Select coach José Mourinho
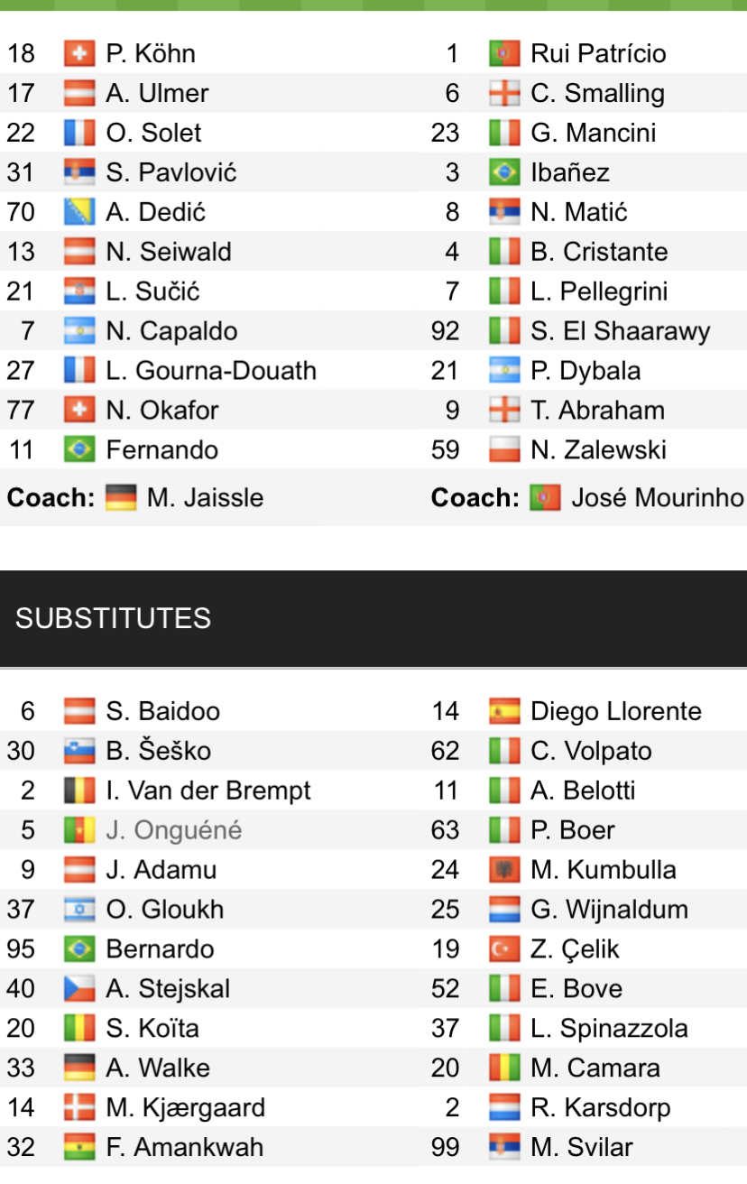The height and width of the screenshot is (1184, 747). (x=658, y=497)
